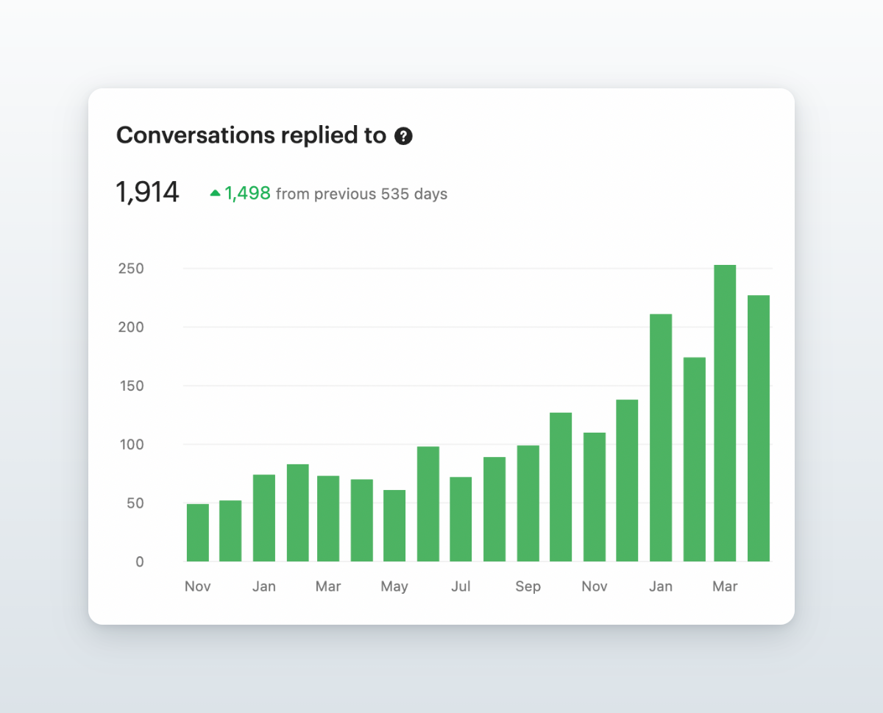Viewport: 883px width, 713px height.
Task: Select the January bar above 200
Action: coord(661,438)
